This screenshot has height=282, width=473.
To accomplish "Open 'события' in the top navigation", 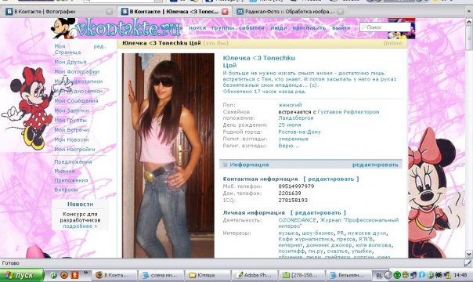I will click(x=251, y=27).
